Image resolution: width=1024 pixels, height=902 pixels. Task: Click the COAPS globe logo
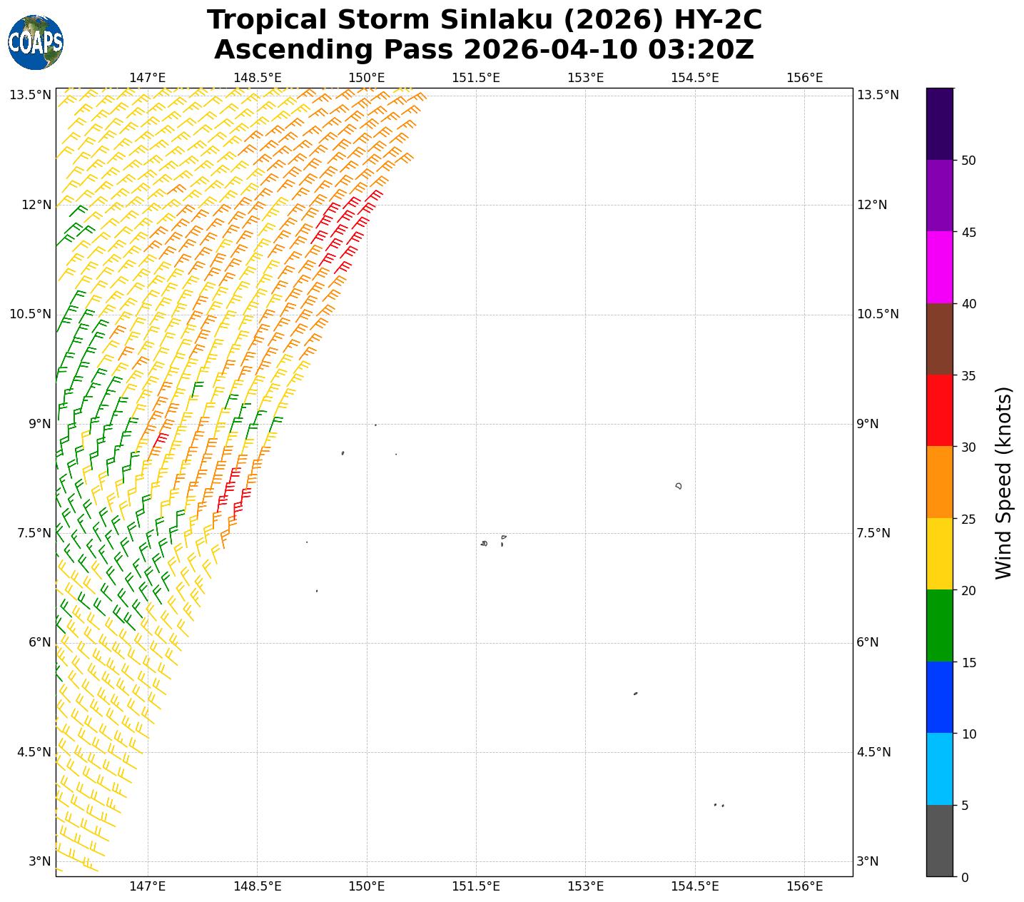coord(36,43)
